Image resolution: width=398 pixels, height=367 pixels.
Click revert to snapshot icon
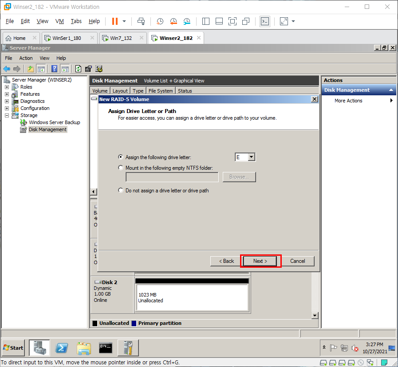pos(173,21)
